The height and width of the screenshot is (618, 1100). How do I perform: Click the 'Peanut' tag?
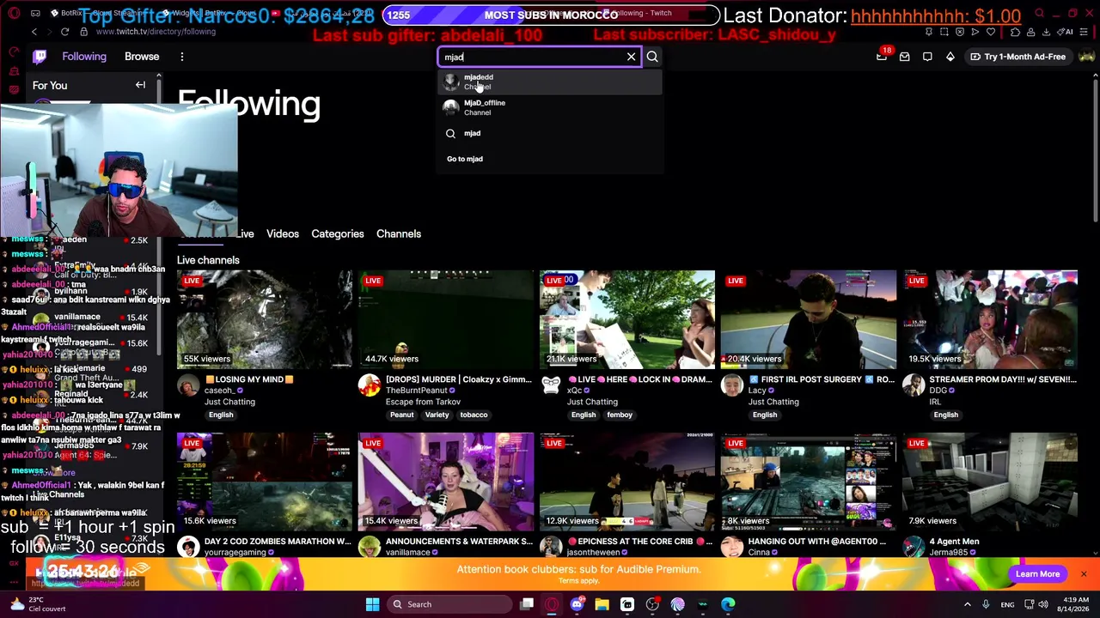point(401,415)
